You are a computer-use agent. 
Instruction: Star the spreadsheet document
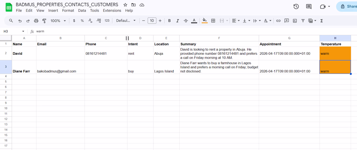point(125,5)
